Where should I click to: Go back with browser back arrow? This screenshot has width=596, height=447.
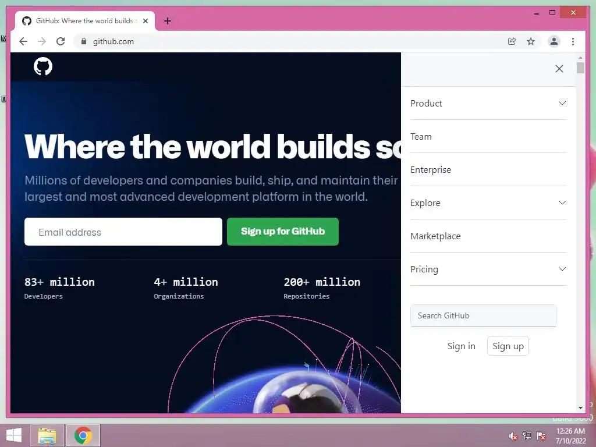click(23, 41)
